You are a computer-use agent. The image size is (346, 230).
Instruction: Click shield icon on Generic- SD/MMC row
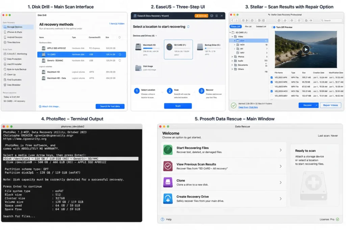pyautogui.click(x=120, y=61)
